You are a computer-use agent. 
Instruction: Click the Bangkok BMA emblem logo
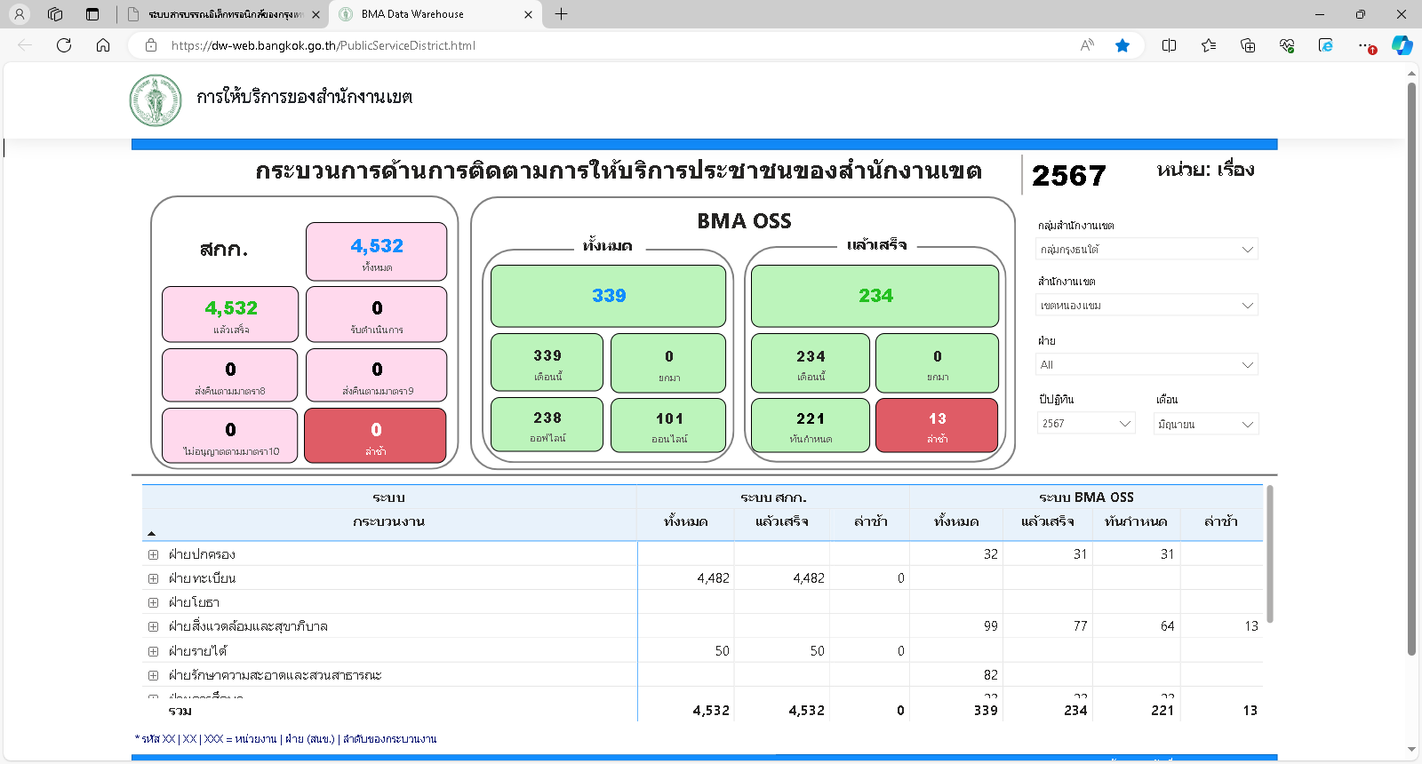pos(156,100)
